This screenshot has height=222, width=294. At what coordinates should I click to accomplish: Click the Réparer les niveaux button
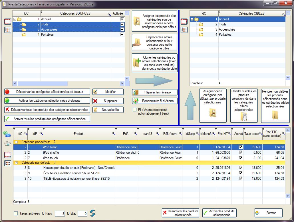click(x=155, y=92)
